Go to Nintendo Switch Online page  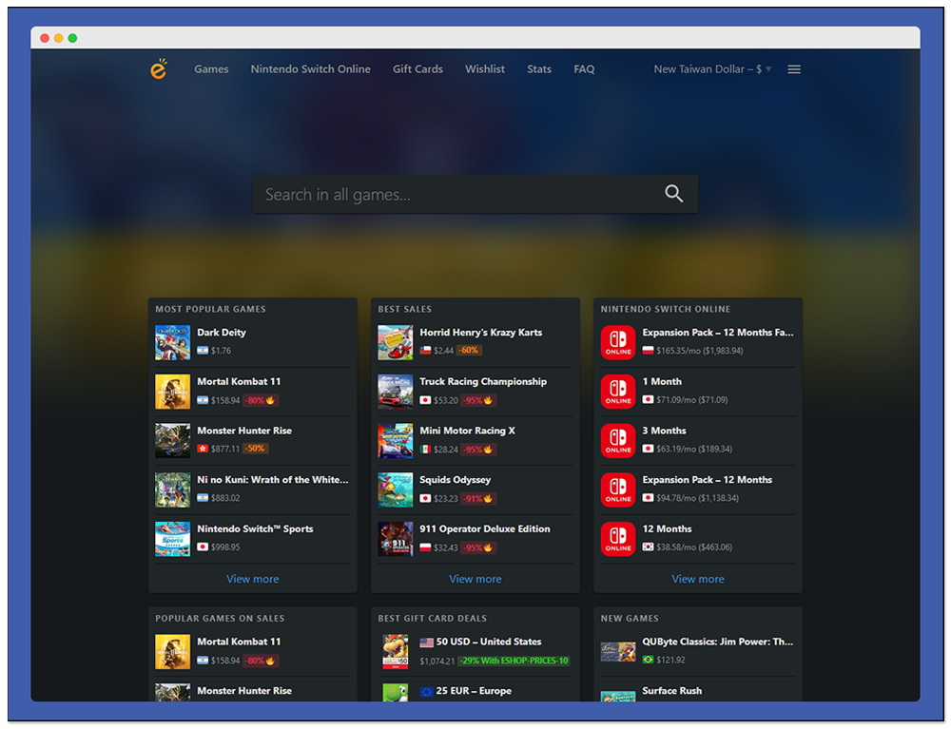click(311, 69)
